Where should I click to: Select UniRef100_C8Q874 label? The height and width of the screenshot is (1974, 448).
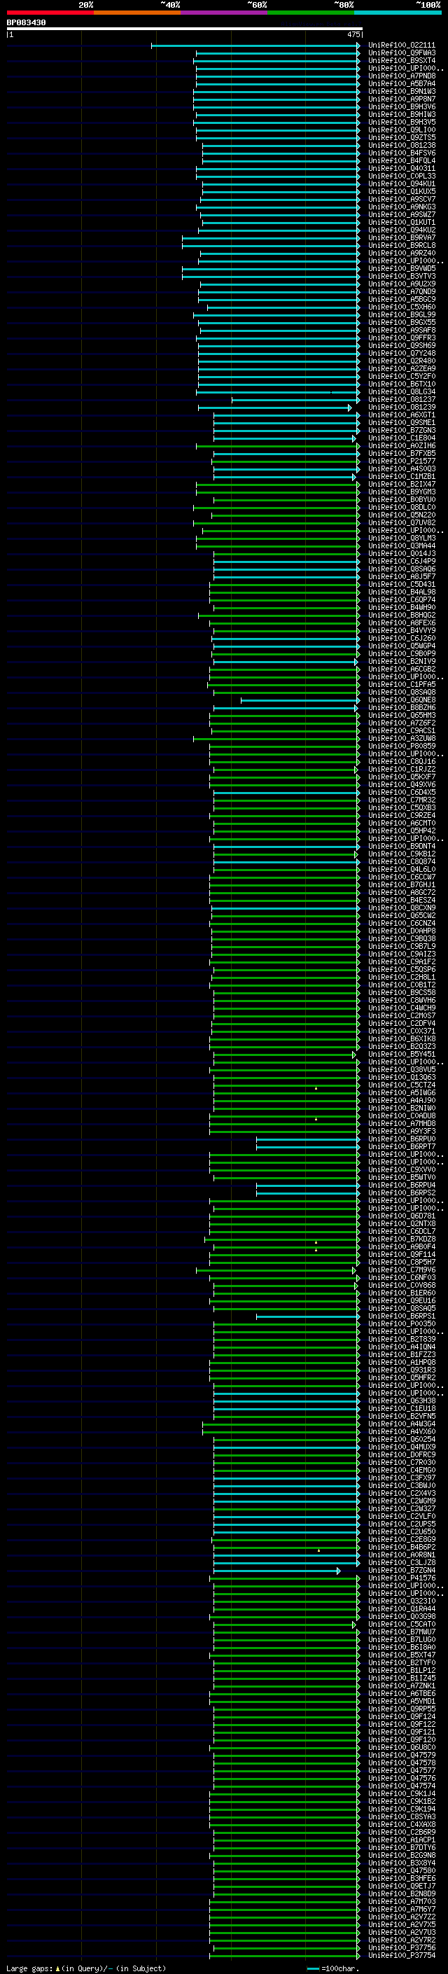click(401, 862)
